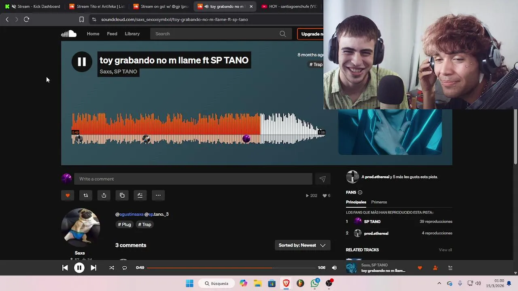Open FL Studio from the taskbar
The width and height of the screenshot is (518, 291).
(300, 283)
